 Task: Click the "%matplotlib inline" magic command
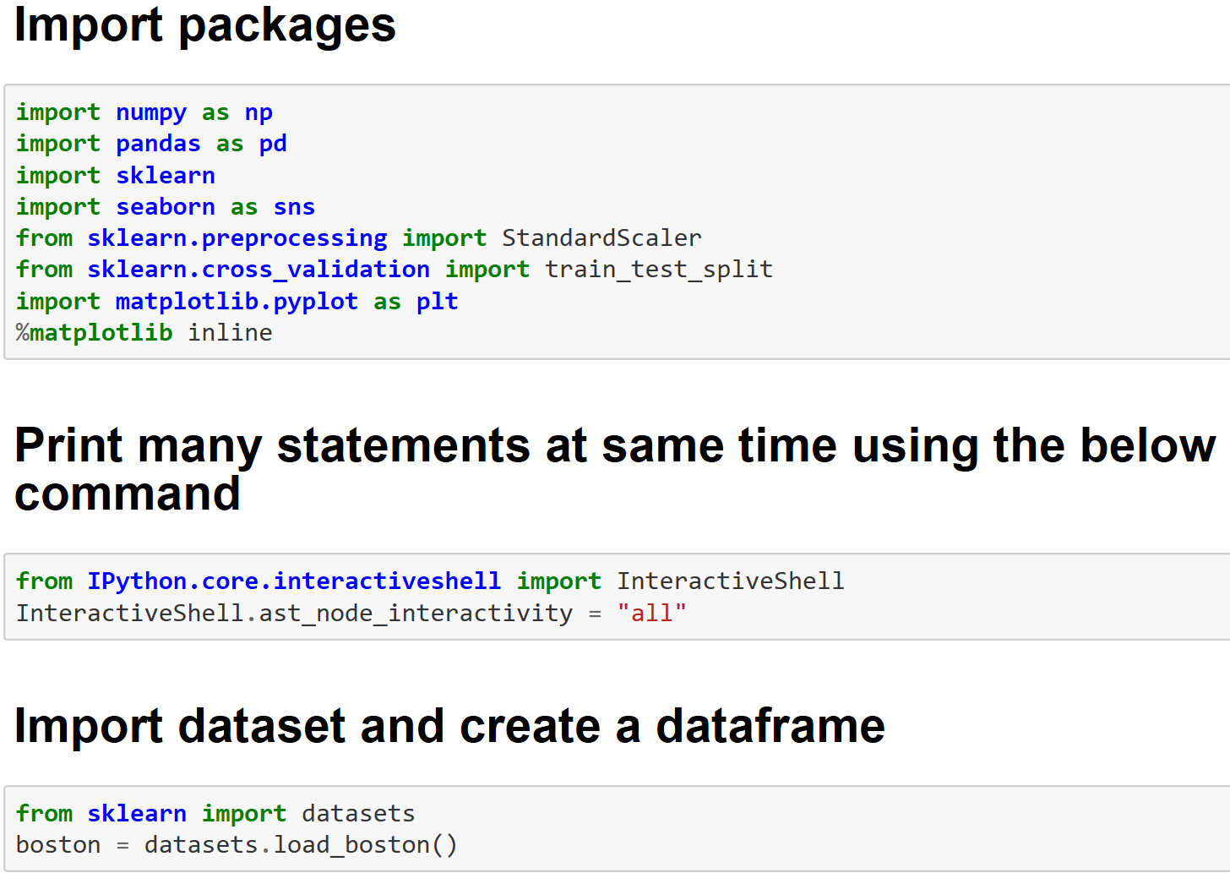point(144,333)
